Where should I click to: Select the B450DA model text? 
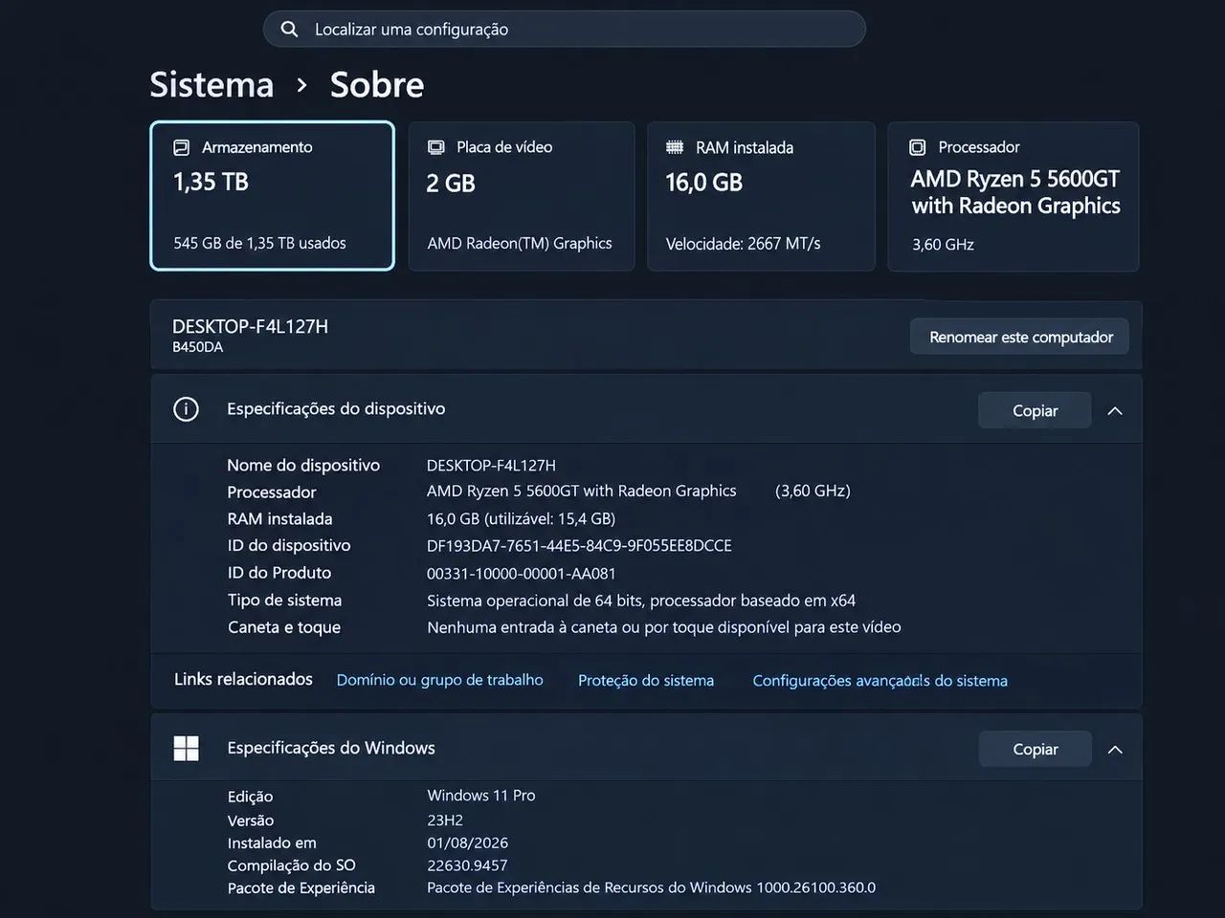coord(197,347)
